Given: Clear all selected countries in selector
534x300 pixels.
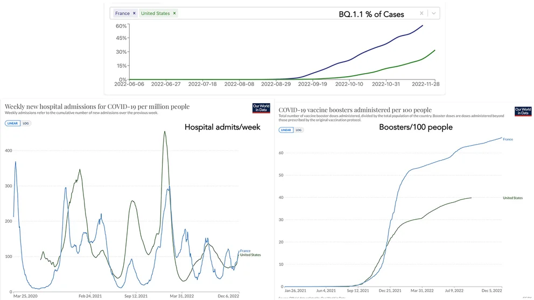Looking at the screenshot, I should [x=422, y=13].
